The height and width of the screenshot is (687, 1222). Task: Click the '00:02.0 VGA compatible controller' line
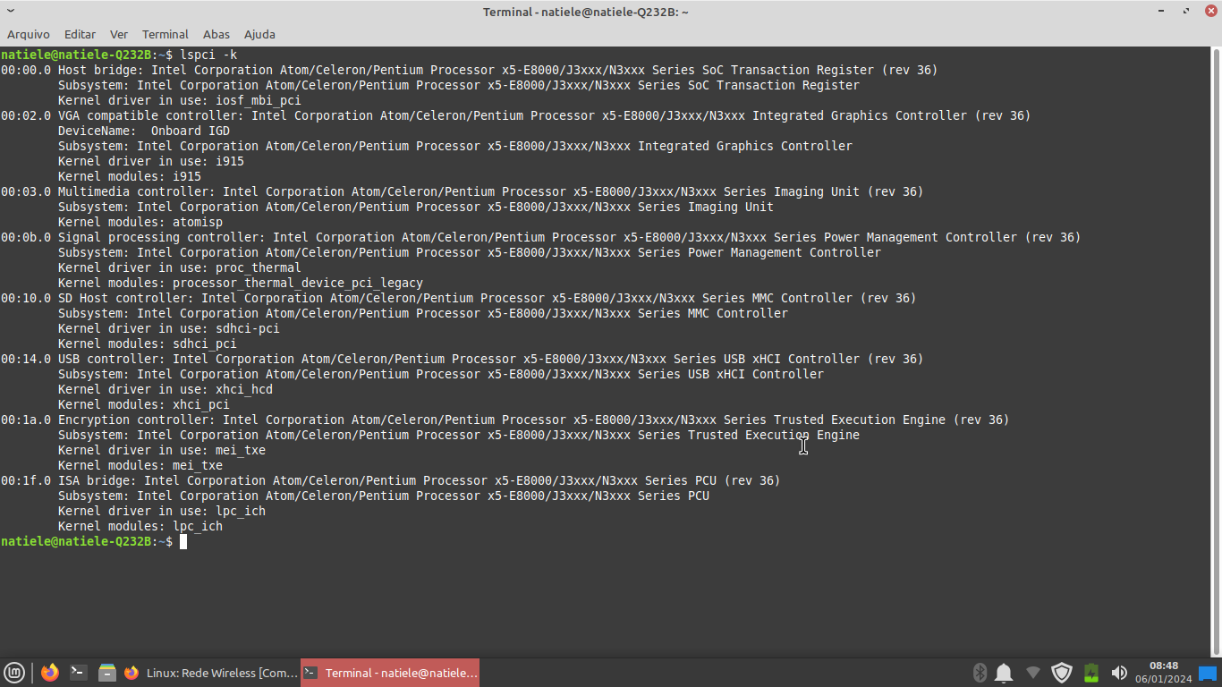(515, 115)
